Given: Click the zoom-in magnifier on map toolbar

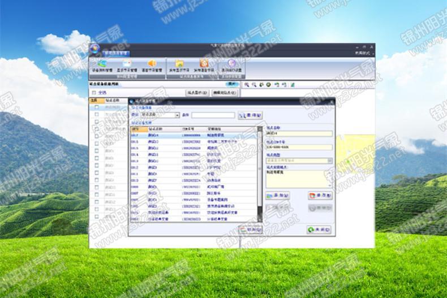Looking at the screenshot, I should [x=247, y=85].
